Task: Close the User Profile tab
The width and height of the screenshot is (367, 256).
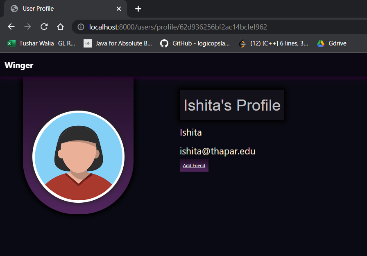Action: click(118, 9)
